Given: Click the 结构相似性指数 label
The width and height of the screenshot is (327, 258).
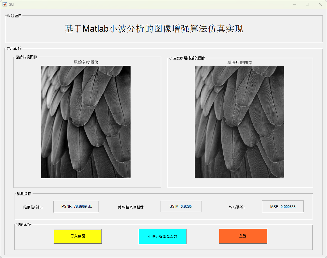Looking at the screenshot, I should [x=132, y=207].
